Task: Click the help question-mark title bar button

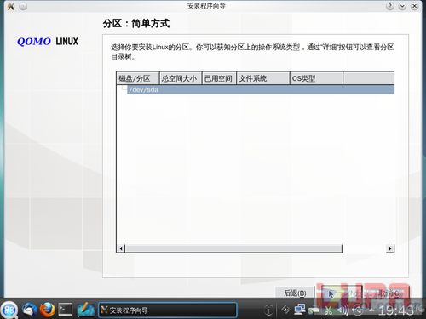Action: click(x=390, y=6)
